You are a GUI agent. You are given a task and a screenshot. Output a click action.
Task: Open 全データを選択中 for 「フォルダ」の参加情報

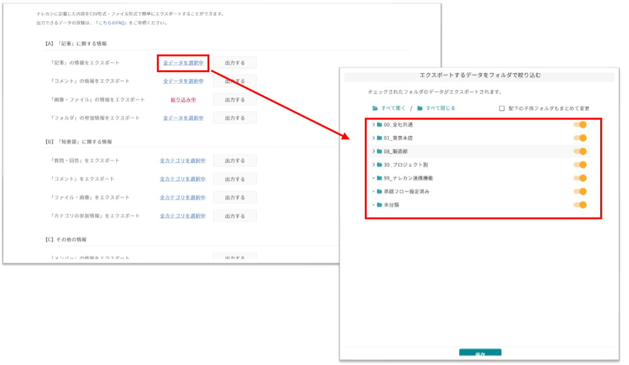(x=183, y=118)
